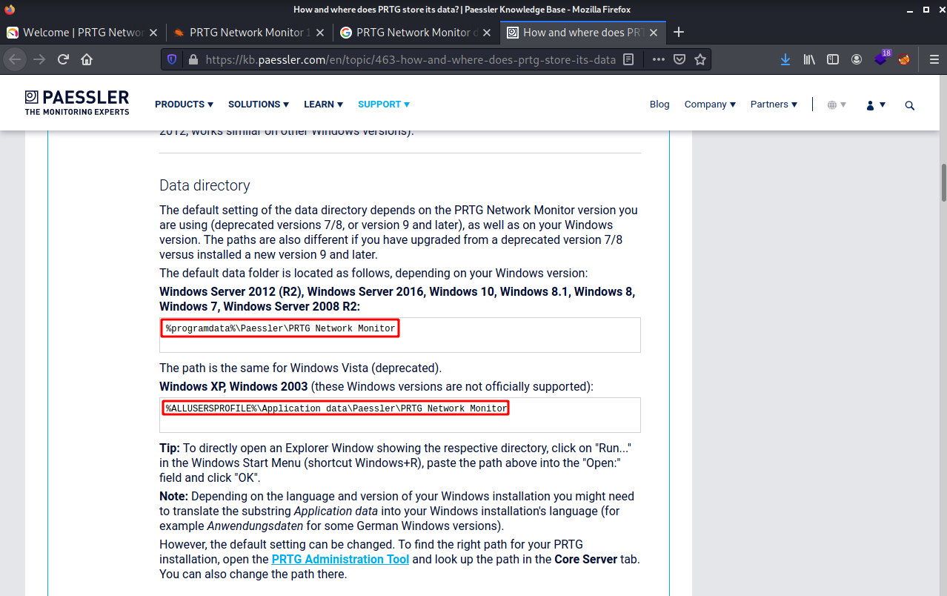Click the 'Data directory' heading
The width and height of the screenshot is (947, 596).
point(205,185)
